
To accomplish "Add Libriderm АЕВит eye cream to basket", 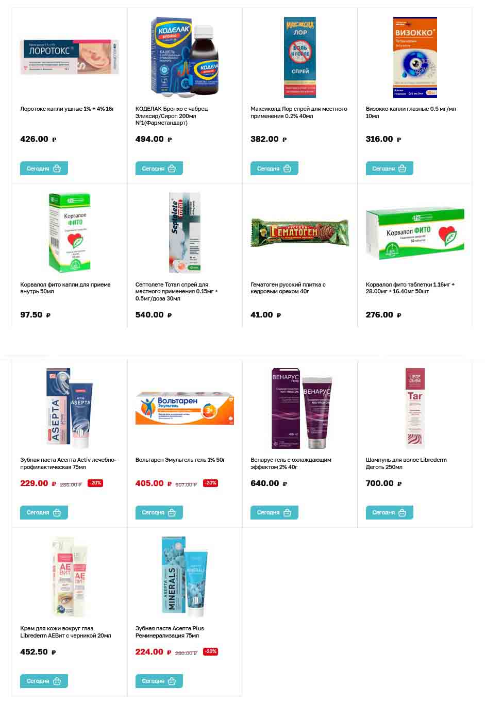I will tap(44, 681).
